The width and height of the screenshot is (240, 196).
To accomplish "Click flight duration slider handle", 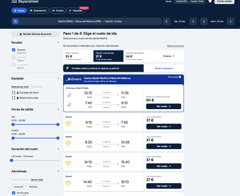I will pyautogui.click(x=12, y=160).
